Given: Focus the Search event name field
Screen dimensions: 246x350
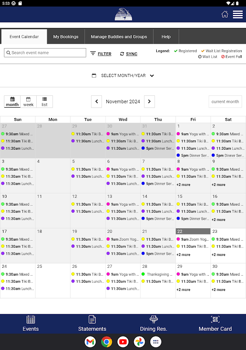Looking at the screenshot, I should tap(45, 52).
